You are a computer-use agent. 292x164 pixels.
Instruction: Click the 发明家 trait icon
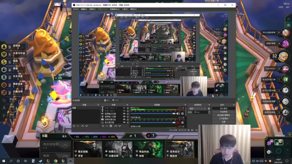pyautogui.click(x=4, y=47)
